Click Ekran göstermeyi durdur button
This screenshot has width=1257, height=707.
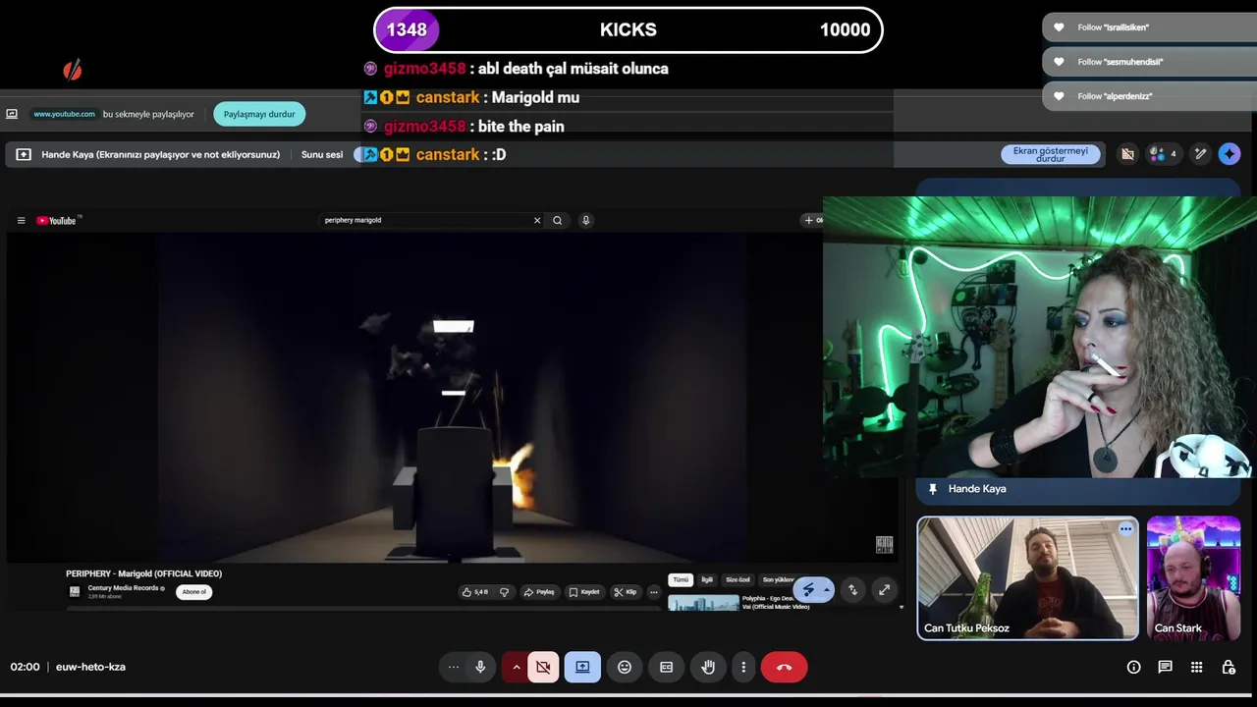click(1051, 154)
